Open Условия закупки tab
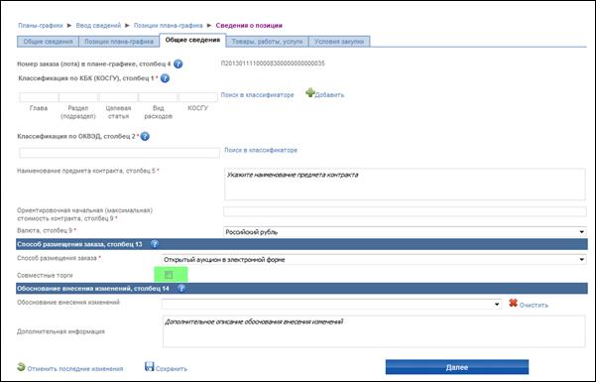This screenshot has width=596, height=382. [x=339, y=42]
